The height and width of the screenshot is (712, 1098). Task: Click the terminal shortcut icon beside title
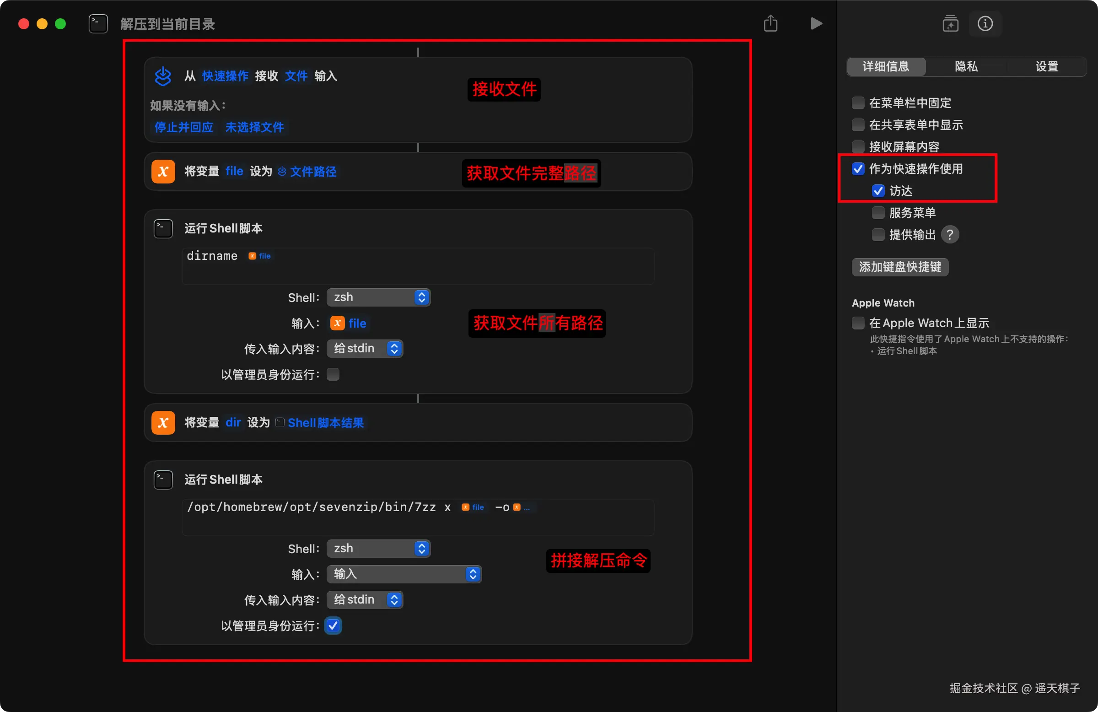[x=98, y=23]
